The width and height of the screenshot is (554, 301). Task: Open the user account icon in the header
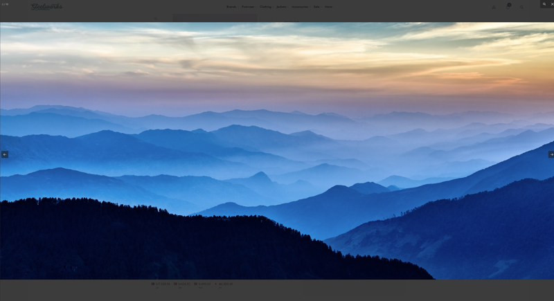tap(494, 7)
